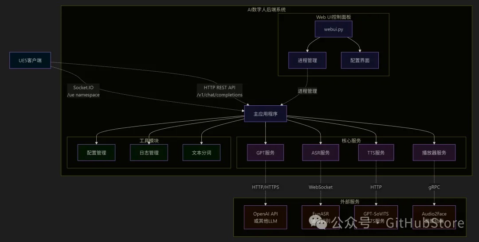
Task: Select the 主应用程序 node
Action: click(x=266, y=114)
